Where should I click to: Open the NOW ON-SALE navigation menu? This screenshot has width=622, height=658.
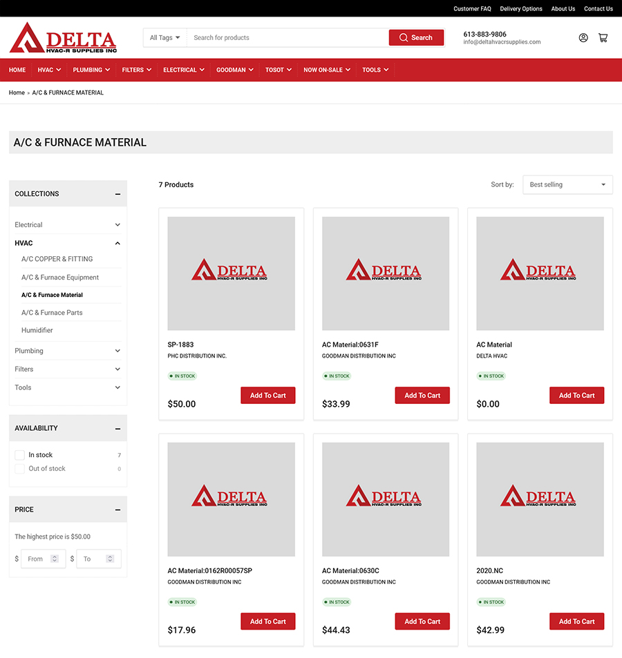(327, 70)
